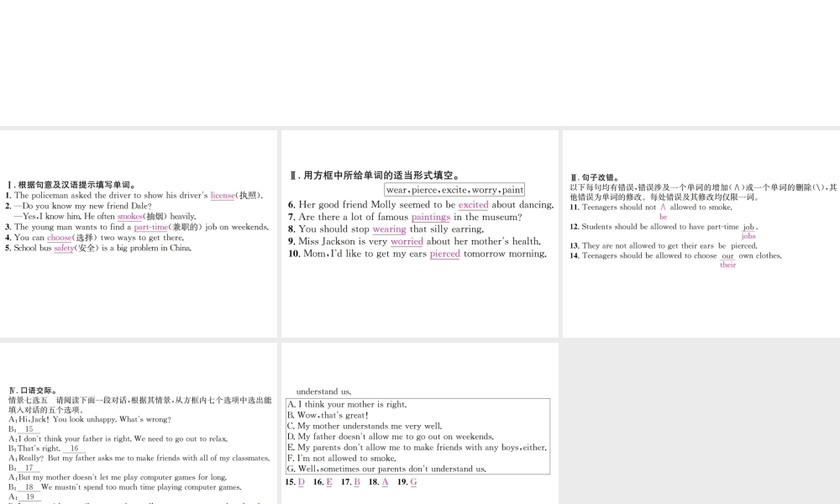Image resolution: width=840 pixels, height=504 pixels.
Task: Click the answer word 'safety'
Action: tap(64, 248)
